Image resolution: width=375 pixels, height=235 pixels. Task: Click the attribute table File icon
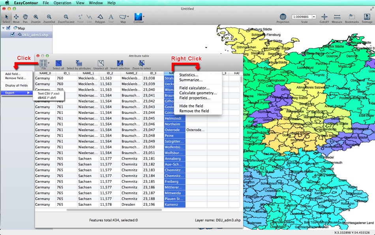[43, 64]
